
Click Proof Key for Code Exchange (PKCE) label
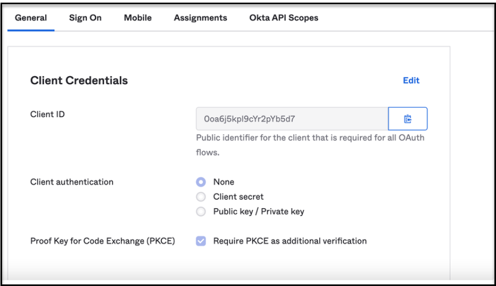pos(103,241)
